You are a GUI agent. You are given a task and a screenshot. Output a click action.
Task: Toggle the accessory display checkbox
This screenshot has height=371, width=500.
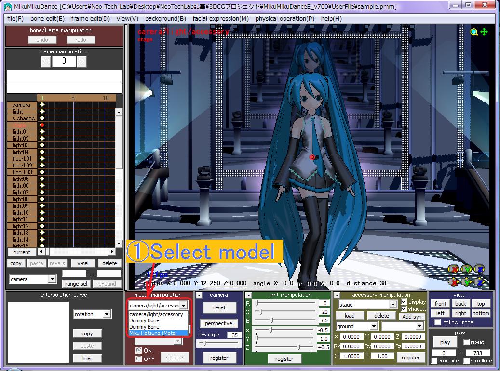[x=404, y=301]
